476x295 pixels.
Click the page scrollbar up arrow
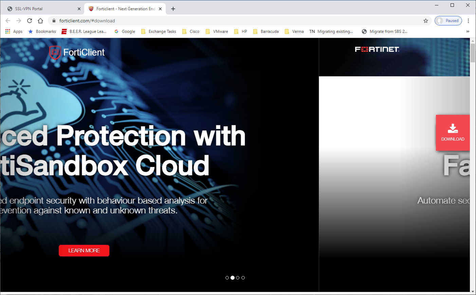[x=473, y=41]
